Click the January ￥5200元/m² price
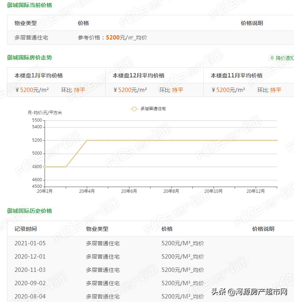 point(32,90)
